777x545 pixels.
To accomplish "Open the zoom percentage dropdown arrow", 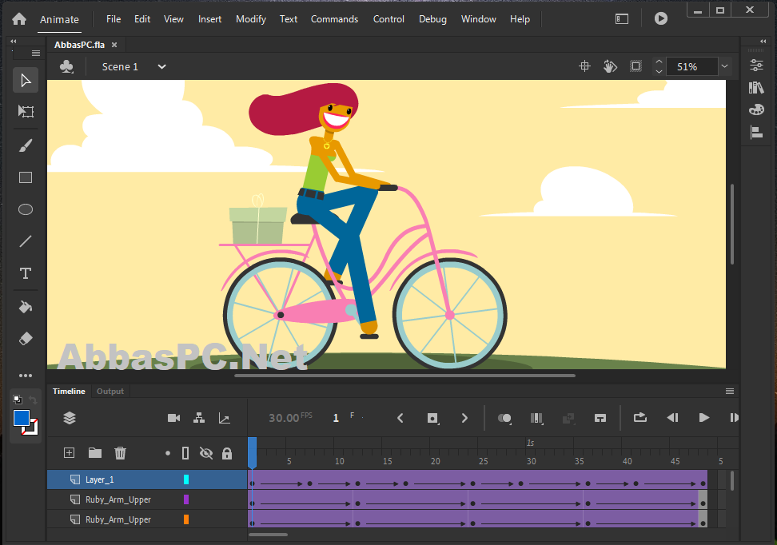I will (x=724, y=66).
